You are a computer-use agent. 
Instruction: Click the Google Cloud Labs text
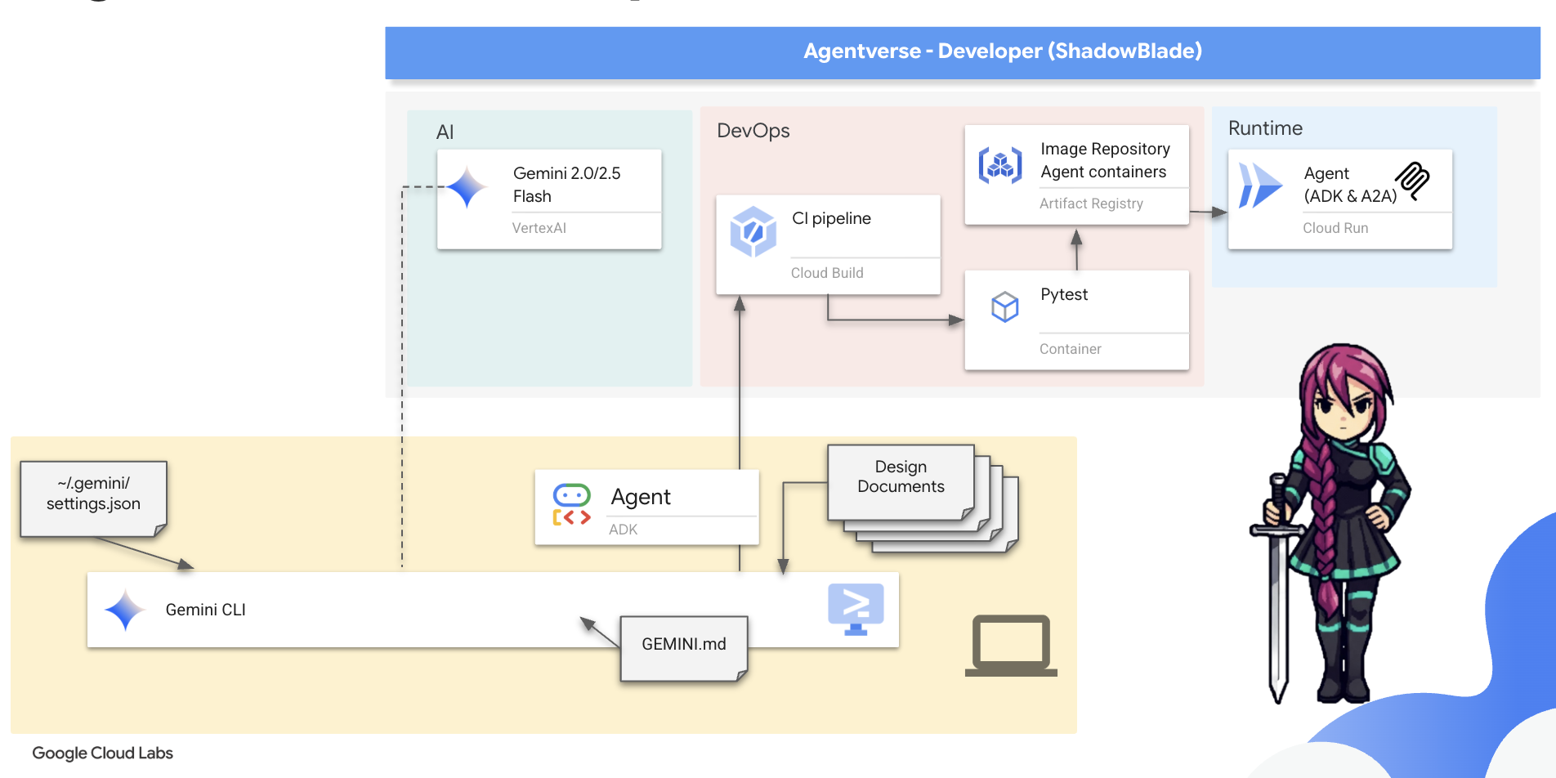[x=102, y=753]
